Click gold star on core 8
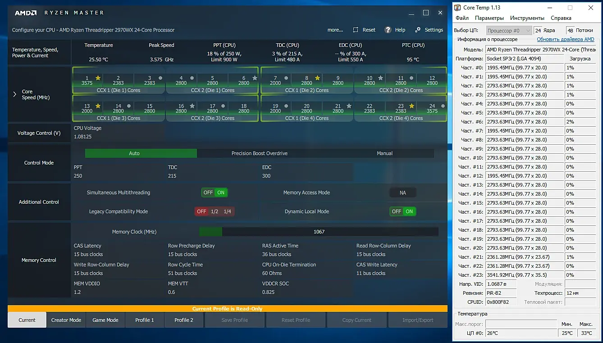This screenshot has height=343, width=603. pyautogui.click(x=317, y=78)
